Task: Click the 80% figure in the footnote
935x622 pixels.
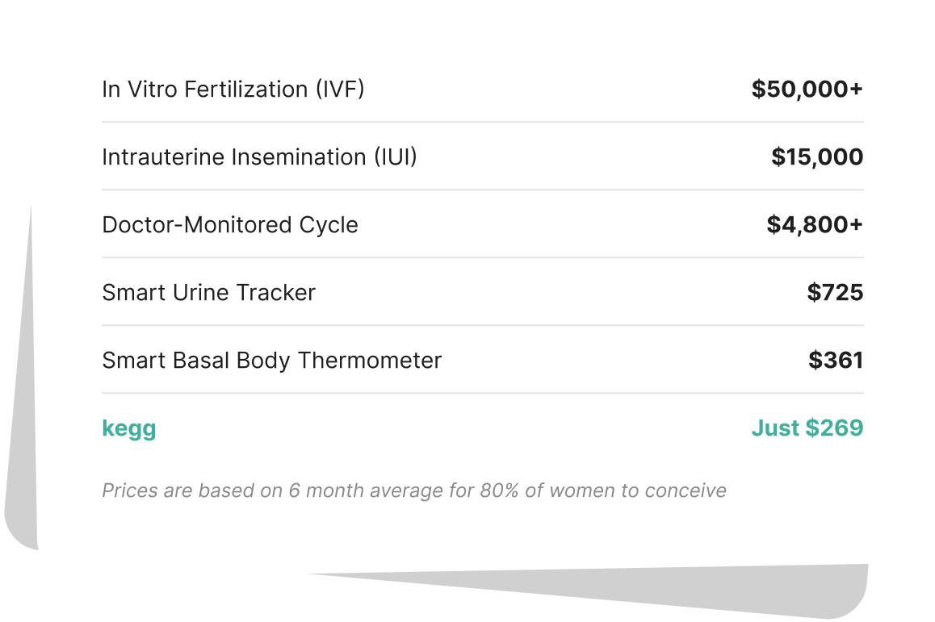Action: pos(496,491)
